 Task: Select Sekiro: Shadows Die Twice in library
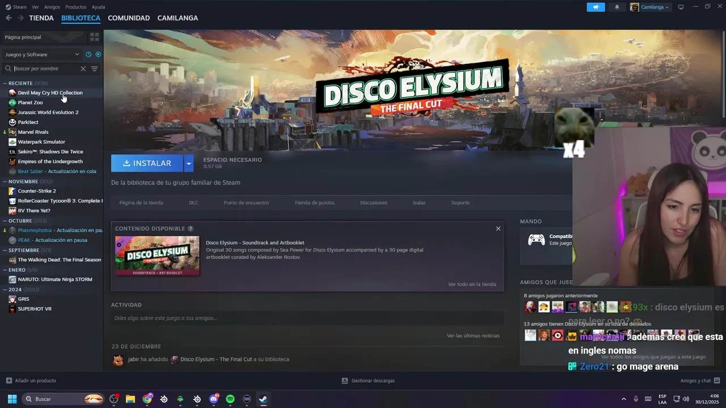[x=50, y=152]
